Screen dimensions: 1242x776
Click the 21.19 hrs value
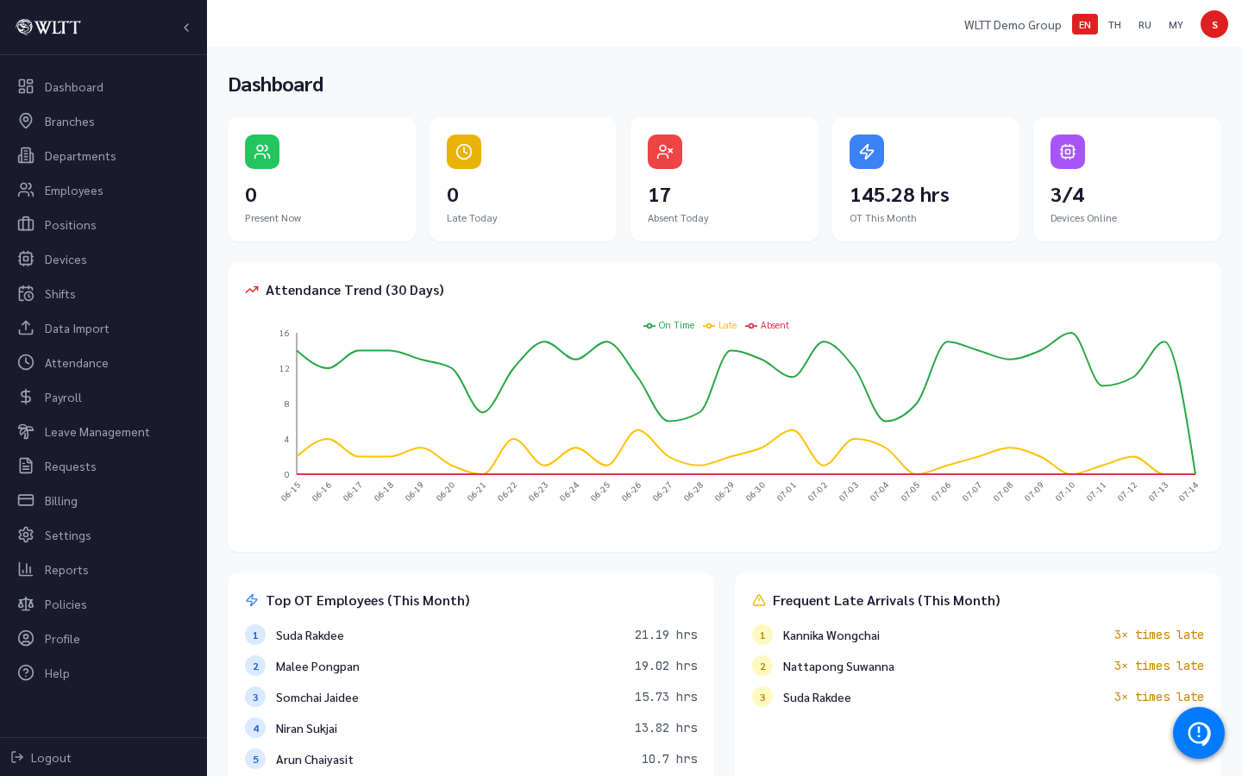[x=666, y=635]
